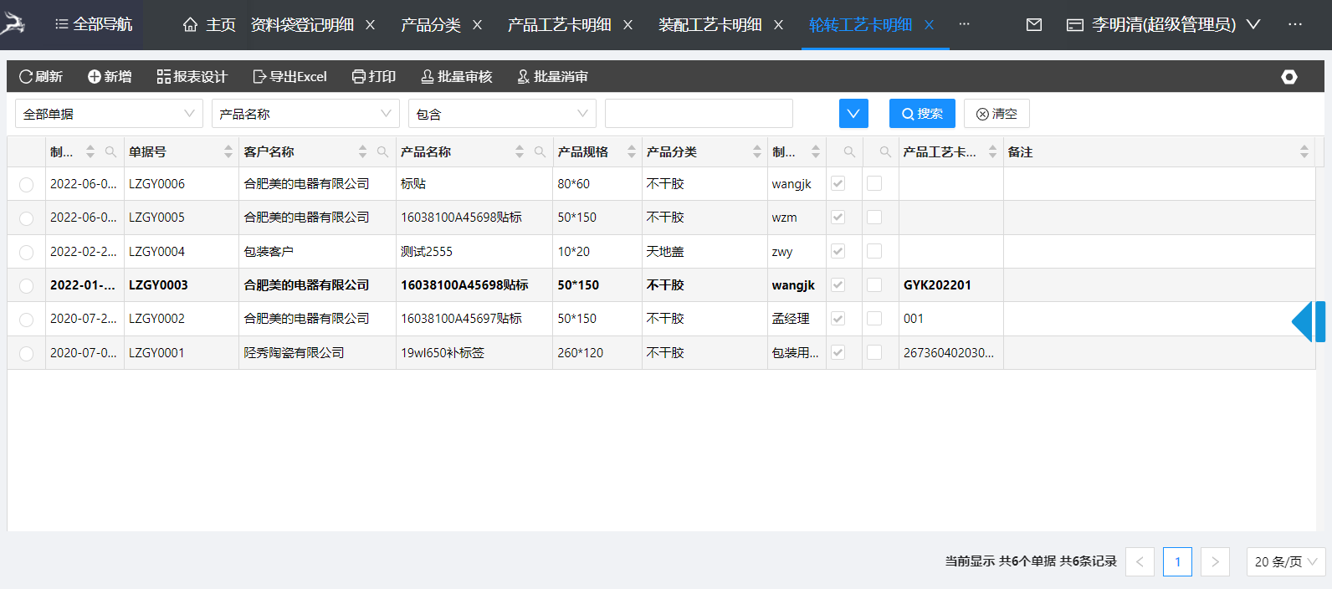Select radio button for row LZGY0003
The width and height of the screenshot is (1332, 589).
pos(27,286)
